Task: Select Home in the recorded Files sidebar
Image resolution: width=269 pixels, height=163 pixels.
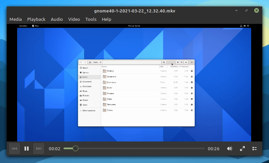Action: pyautogui.click(x=89, y=77)
